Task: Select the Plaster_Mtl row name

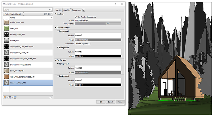Action: 15,40
